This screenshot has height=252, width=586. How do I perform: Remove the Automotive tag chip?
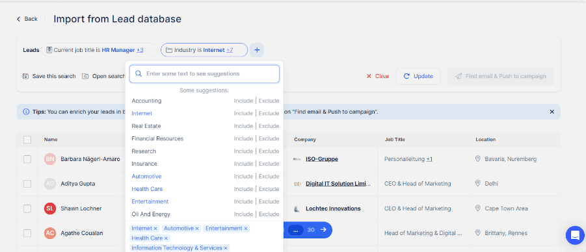pos(197,228)
